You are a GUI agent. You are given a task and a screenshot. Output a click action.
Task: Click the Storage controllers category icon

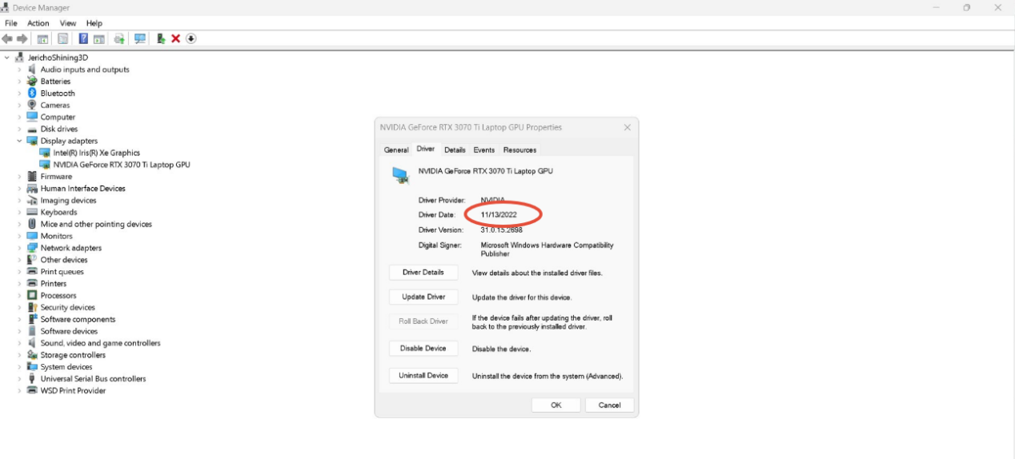(32, 355)
